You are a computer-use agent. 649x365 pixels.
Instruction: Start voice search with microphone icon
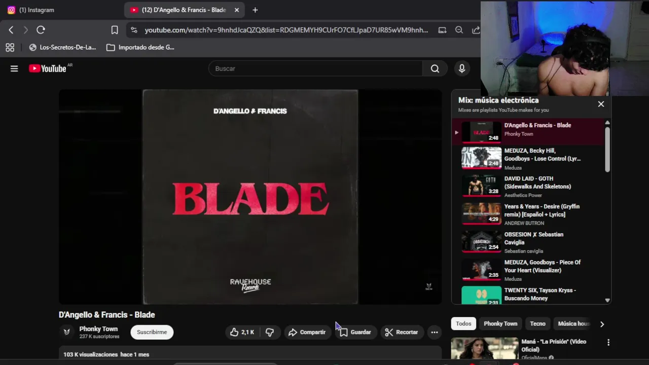pyautogui.click(x=461, y=68)
